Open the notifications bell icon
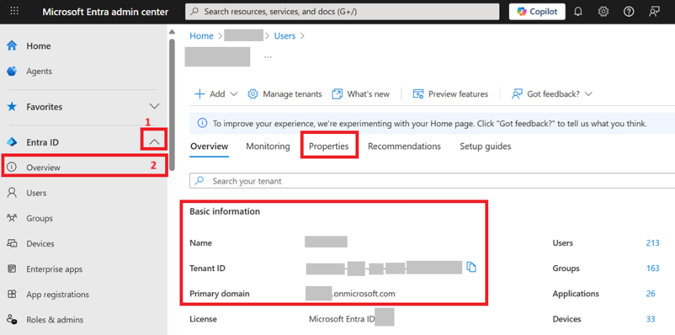The image size is (675, 335). click(578, 12)
